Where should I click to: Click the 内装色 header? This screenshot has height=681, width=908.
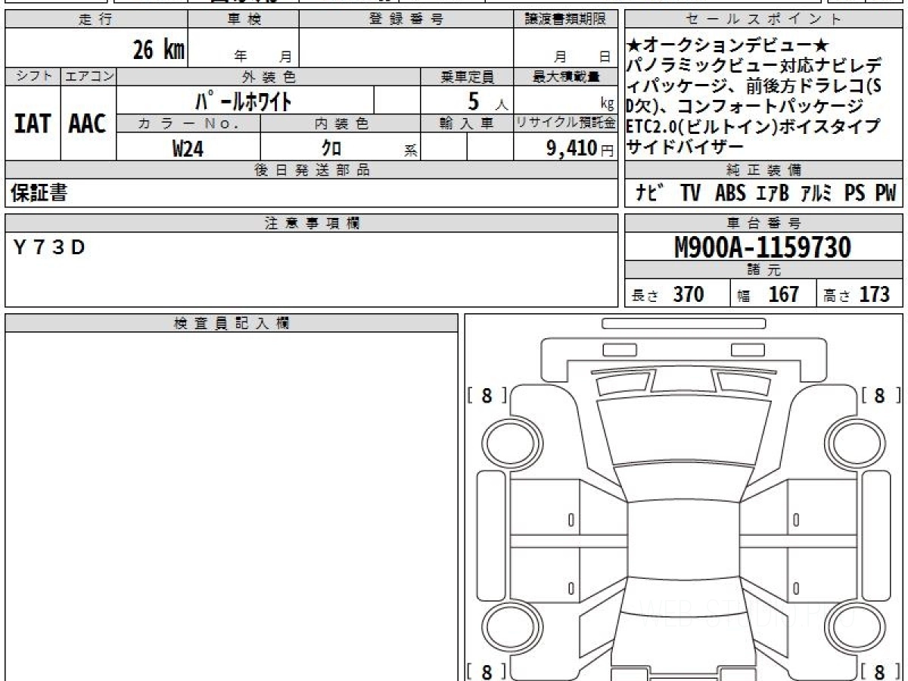point(340,124)
